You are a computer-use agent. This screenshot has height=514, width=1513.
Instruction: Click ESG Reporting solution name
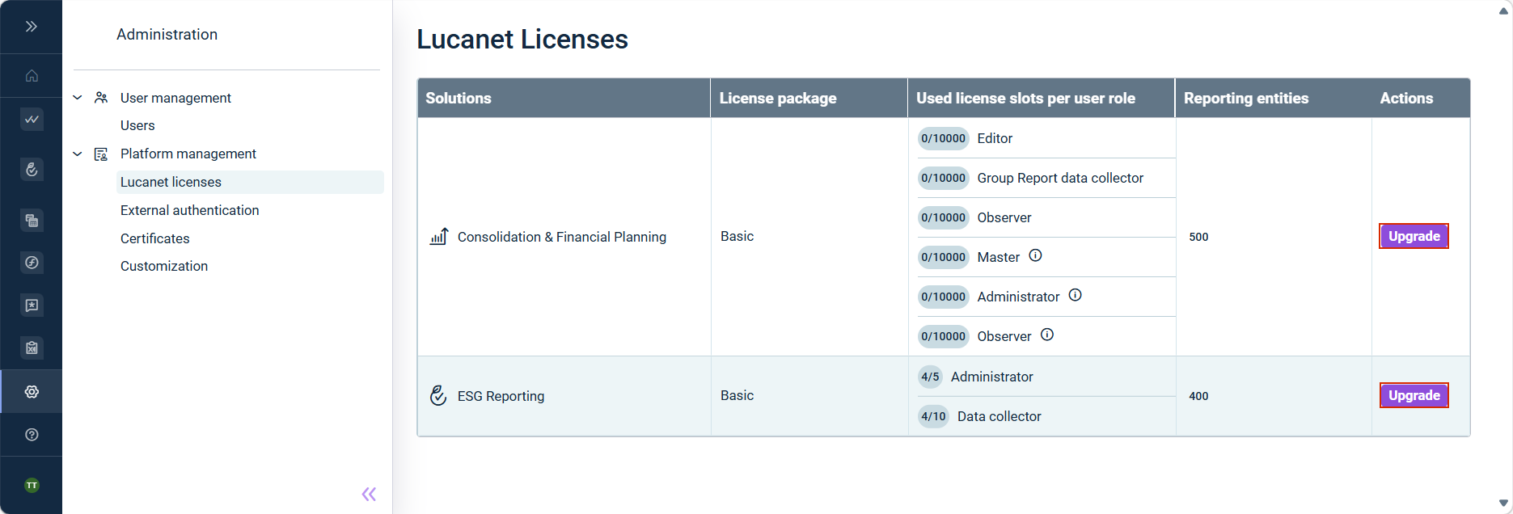(x=501, y=396)
